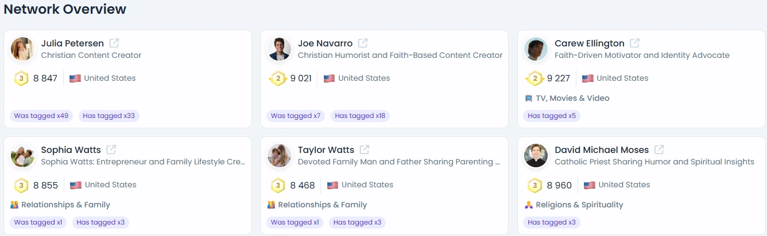Click the 'Network Overview' heading
Viewport: 767px width, 236px height.
65,9
